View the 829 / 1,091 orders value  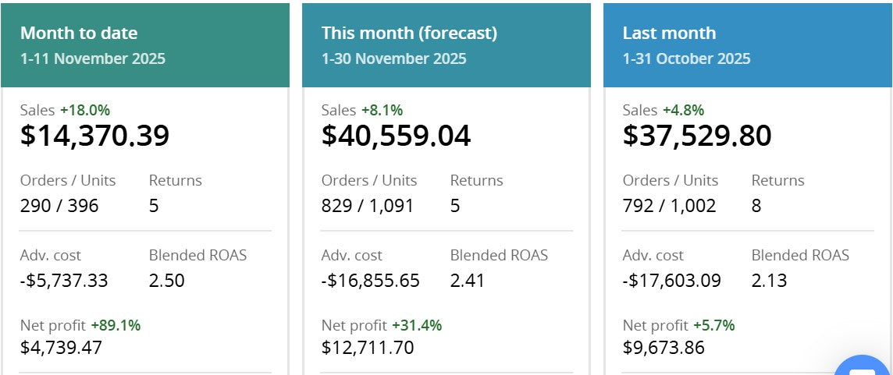pyautogui.click(x=367, y=206)
